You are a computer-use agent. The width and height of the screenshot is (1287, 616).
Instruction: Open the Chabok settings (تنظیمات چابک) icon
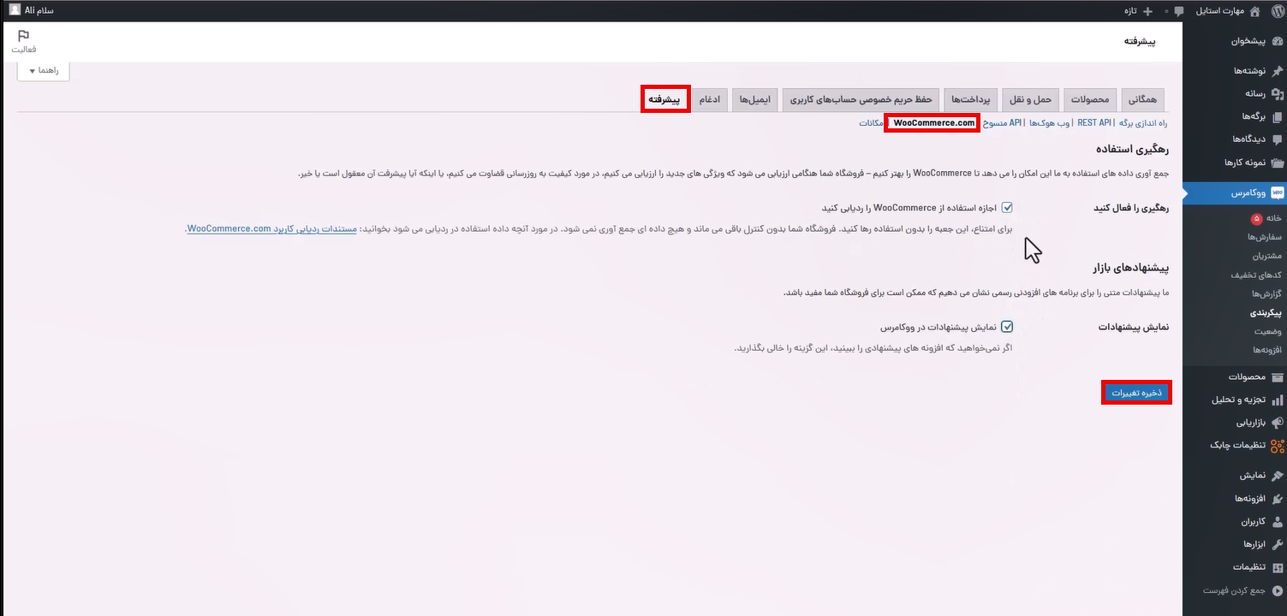pyautogui.click(x=1278, y=444)
